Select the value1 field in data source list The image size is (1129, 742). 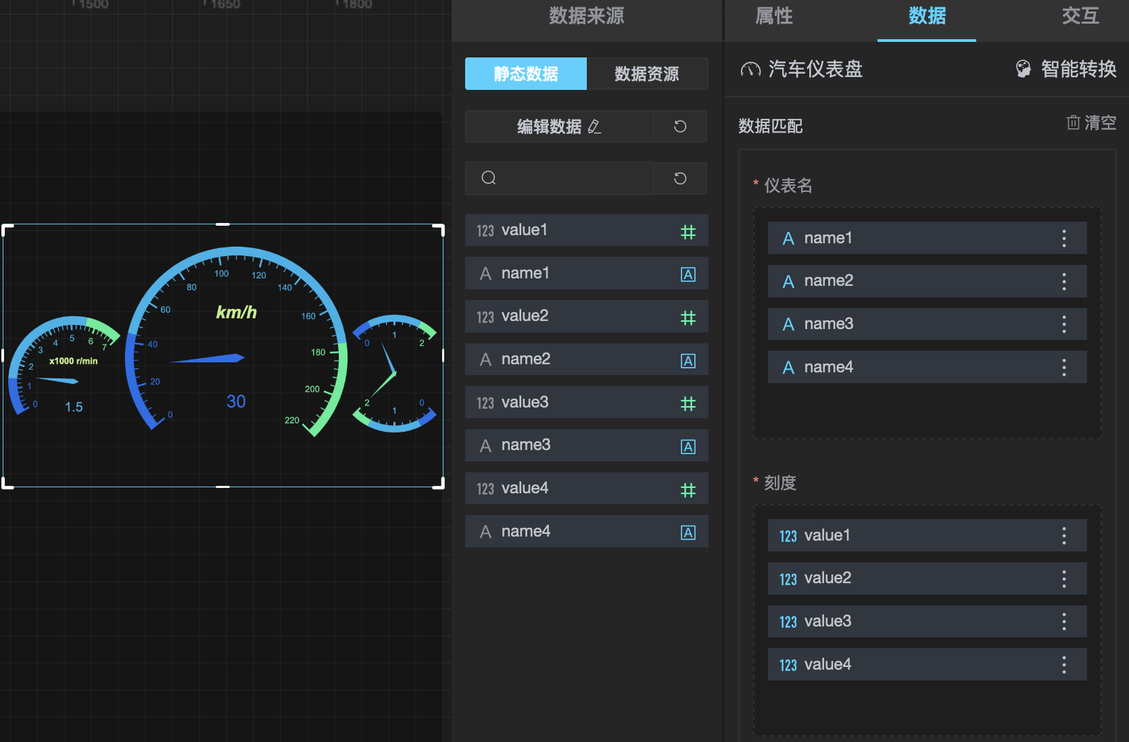coord(587,230)
